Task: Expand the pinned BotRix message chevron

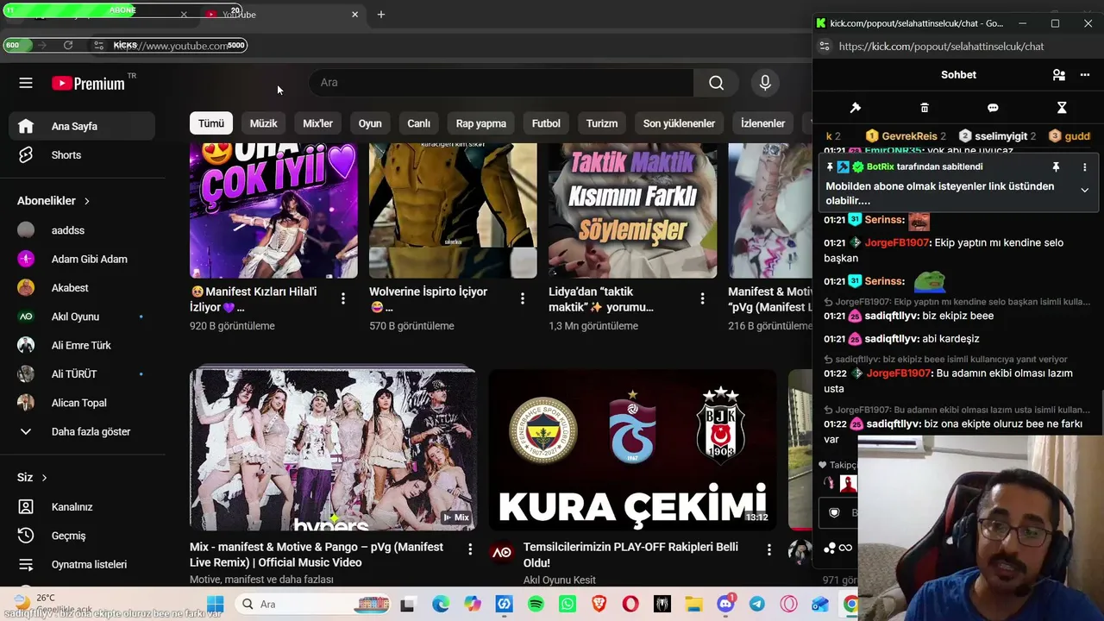Action: tap(1084, 190)
